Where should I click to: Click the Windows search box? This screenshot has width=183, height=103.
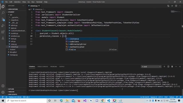coord(26,100)
